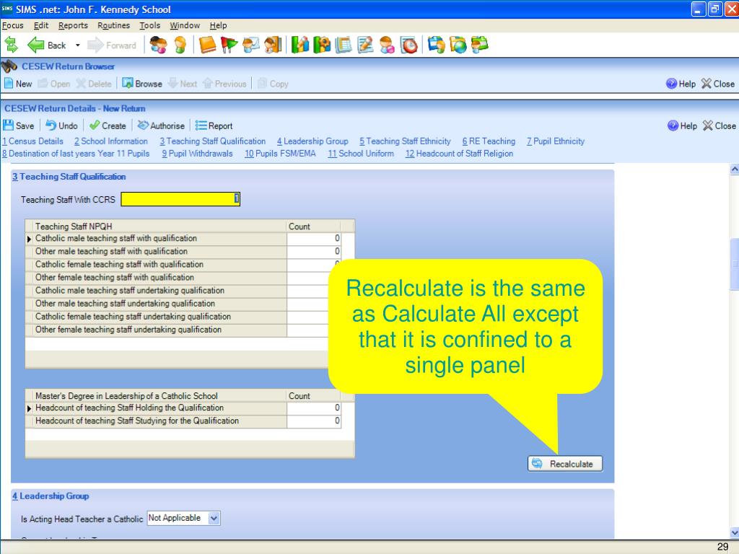
Task: Open the Focus menu
Action: point(13,25)
